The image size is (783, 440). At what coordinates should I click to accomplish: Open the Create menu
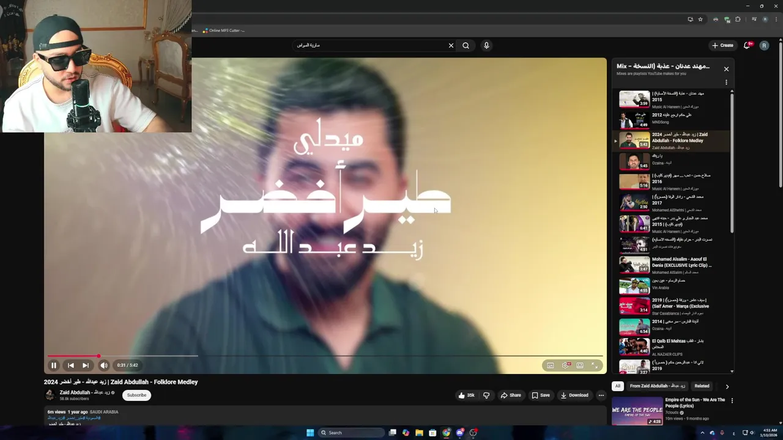[x=722, y=45]
